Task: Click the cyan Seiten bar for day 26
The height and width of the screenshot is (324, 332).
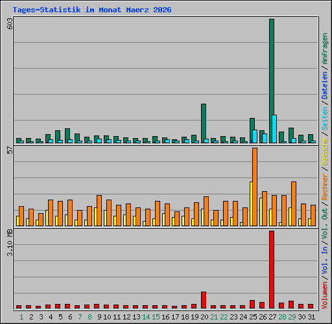Action: click(265, 138)
